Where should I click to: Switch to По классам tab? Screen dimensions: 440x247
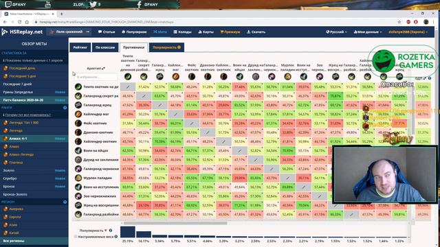[105, 47]
